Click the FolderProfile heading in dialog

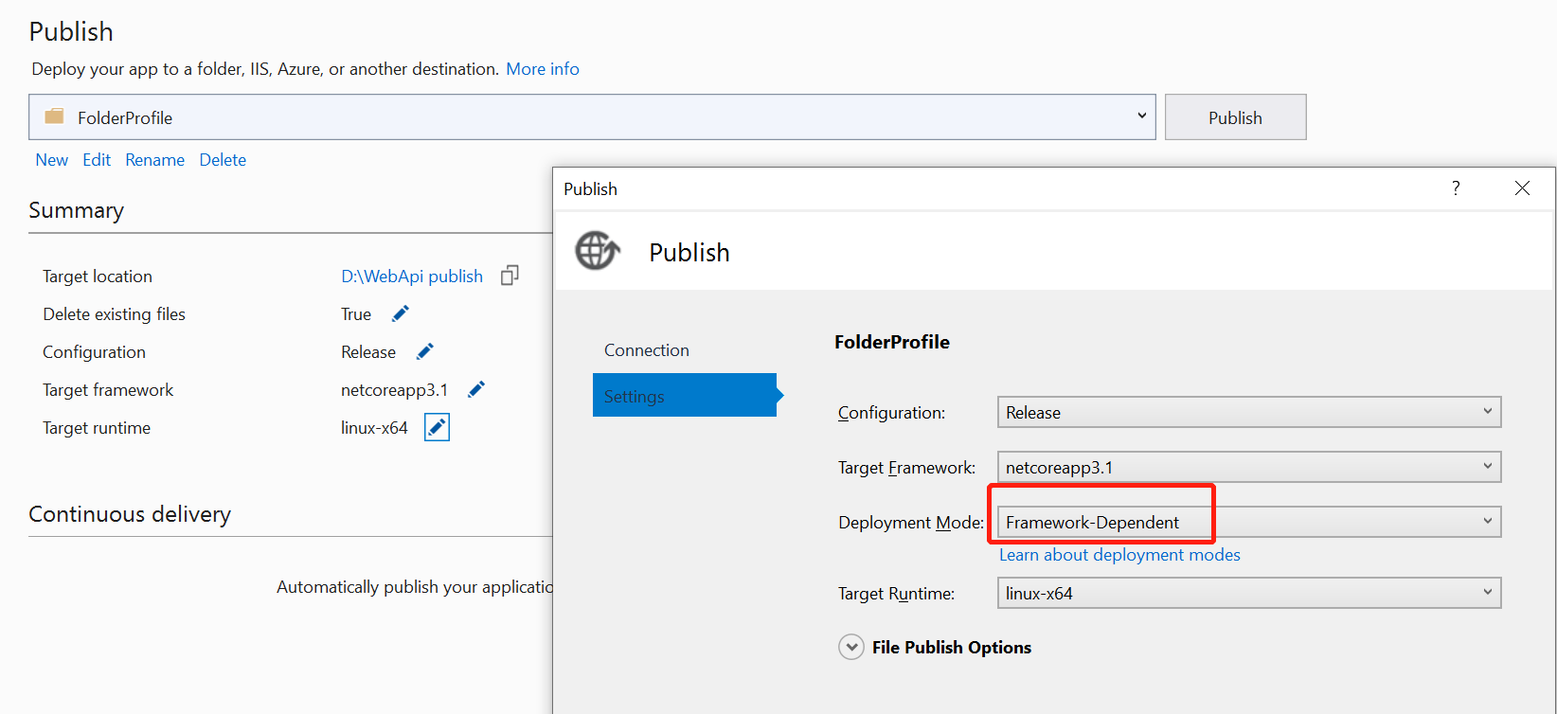[892, 342]
